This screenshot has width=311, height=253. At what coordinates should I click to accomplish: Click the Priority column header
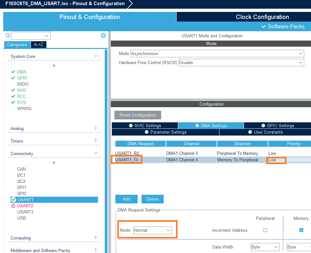pyautogui.click(x=290, y=144)
